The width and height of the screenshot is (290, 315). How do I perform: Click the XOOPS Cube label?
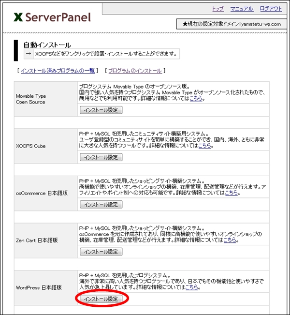tap(31, 146)
